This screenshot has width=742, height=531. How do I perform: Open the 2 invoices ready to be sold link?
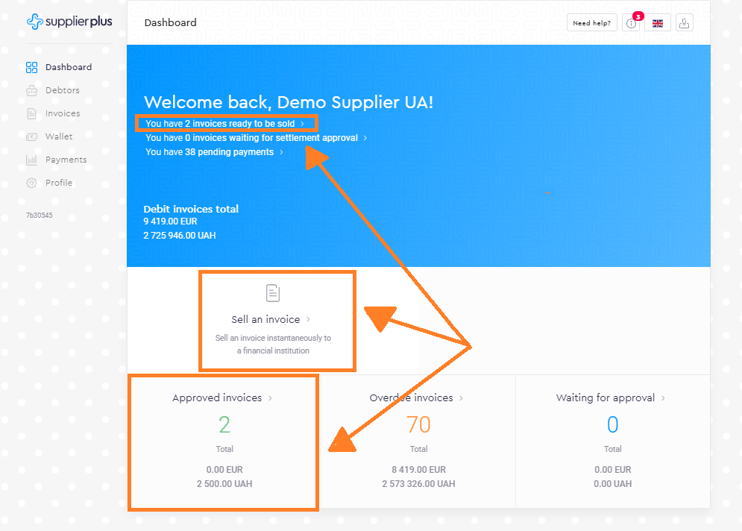click(224, 124)
